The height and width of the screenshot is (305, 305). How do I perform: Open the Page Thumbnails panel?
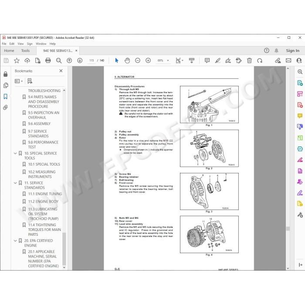(x=6, y=85)
